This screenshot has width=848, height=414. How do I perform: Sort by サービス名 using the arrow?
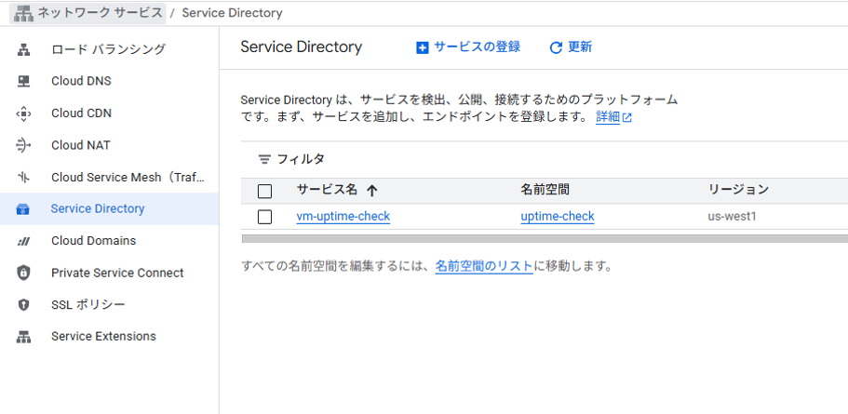coord(371,190)
